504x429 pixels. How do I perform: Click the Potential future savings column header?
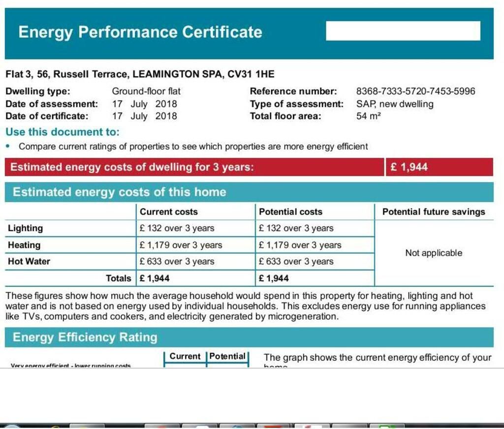433,212
